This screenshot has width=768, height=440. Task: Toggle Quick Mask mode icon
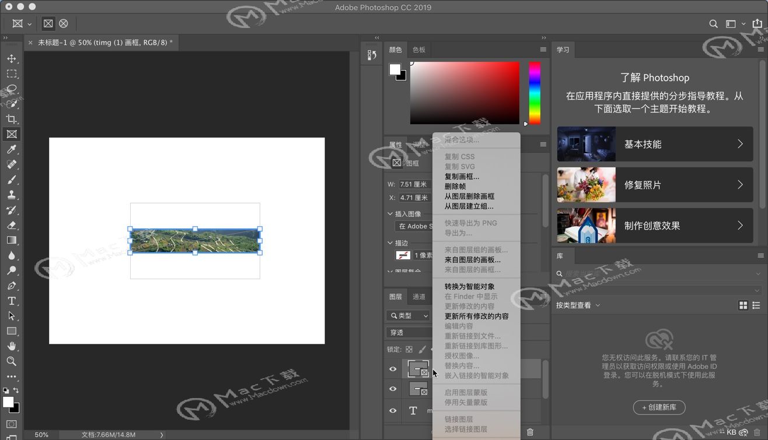click(x=12, y=424)
